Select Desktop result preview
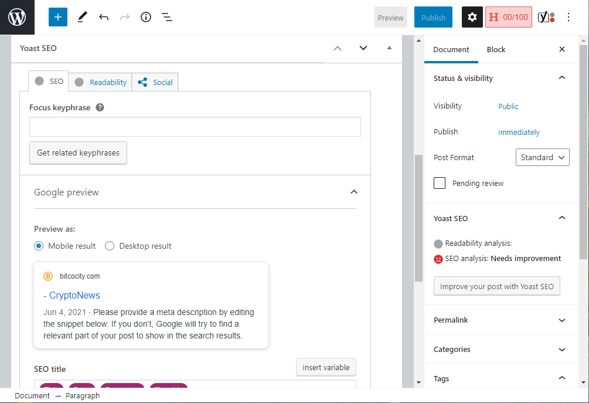 [x=110, y=246]
